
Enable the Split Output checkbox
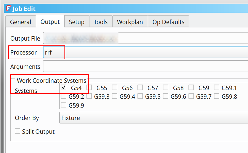pos(18,131)
